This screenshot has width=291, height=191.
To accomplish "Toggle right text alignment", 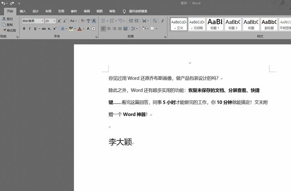I will pos(114,29).
